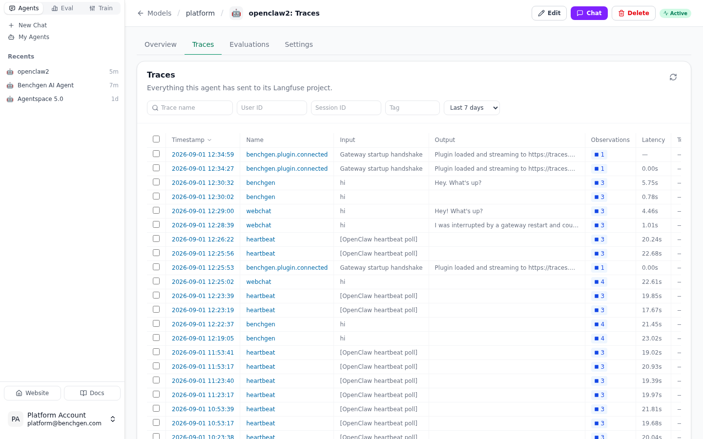Screen dimensions: 703x439
Task: Click the Benchgen AI Agent robot icon
Action: [10, 85]
